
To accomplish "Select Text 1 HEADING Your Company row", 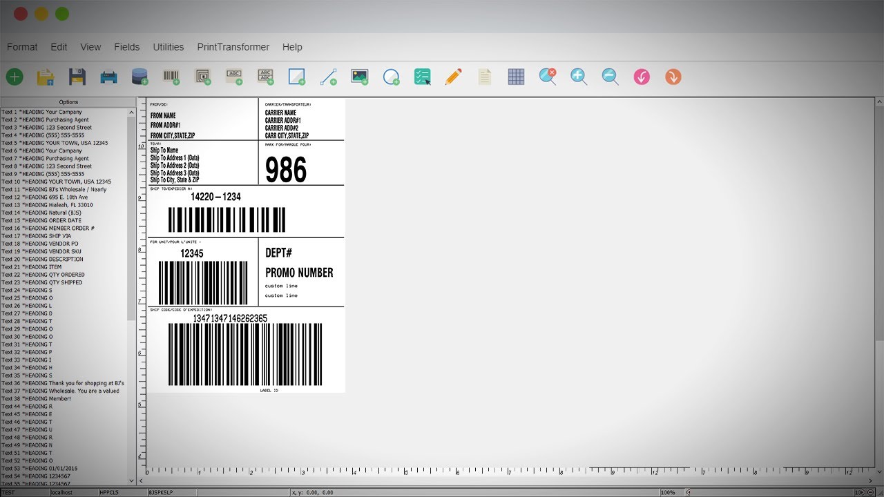I will tap(64, 112).
